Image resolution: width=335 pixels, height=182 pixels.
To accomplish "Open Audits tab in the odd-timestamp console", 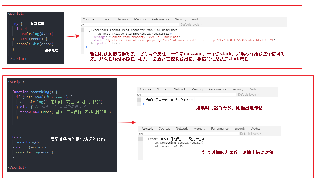I will 253,89.
